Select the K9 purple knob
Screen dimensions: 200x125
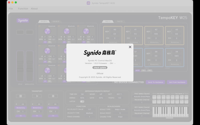86,31
